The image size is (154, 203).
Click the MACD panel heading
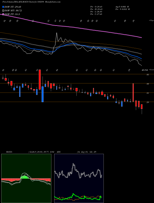[9, 152]
